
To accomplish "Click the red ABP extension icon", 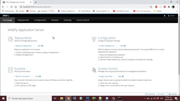I will 156,7.
